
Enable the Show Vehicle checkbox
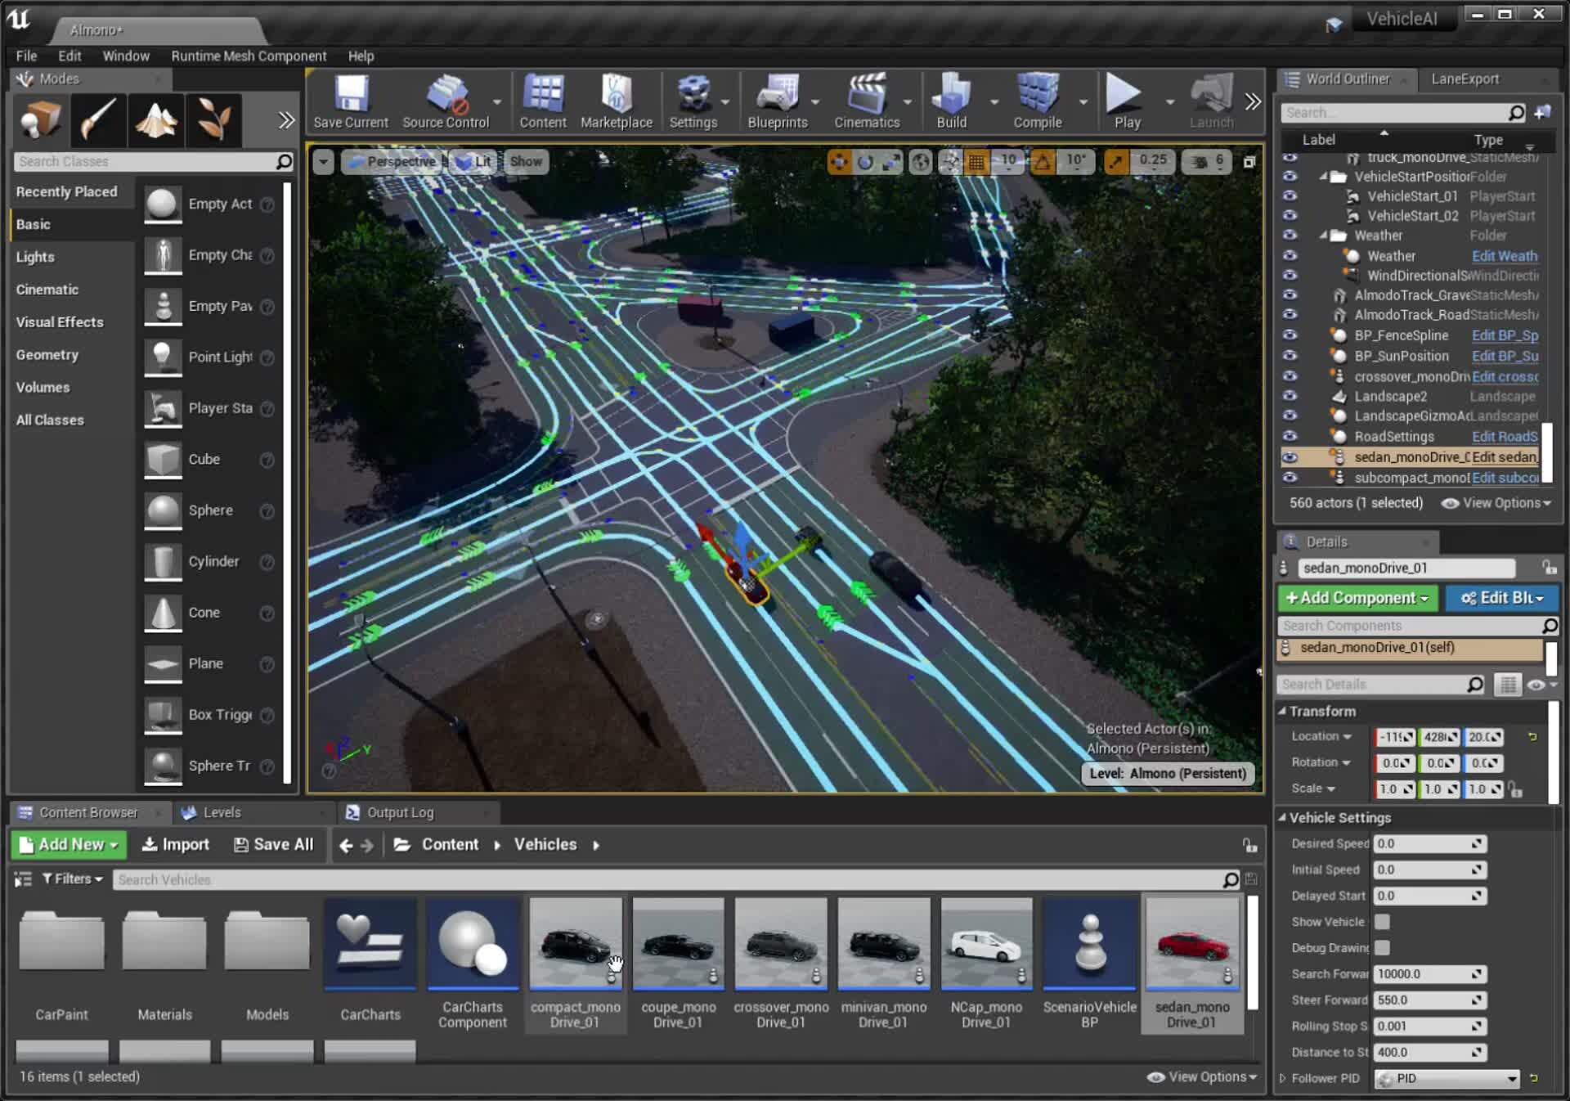(1383, 922)
